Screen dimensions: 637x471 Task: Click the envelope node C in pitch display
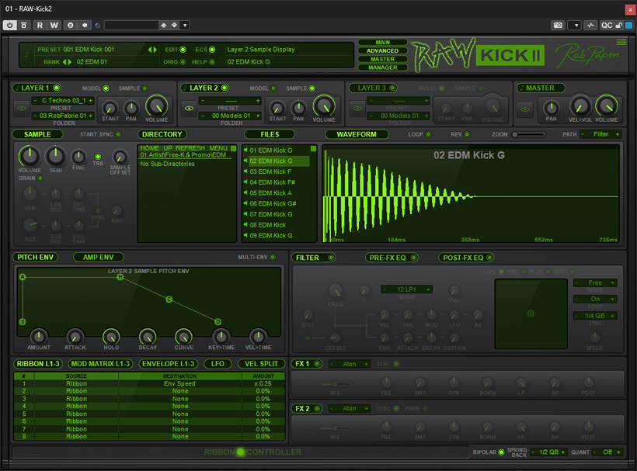(x=169, y=300)
